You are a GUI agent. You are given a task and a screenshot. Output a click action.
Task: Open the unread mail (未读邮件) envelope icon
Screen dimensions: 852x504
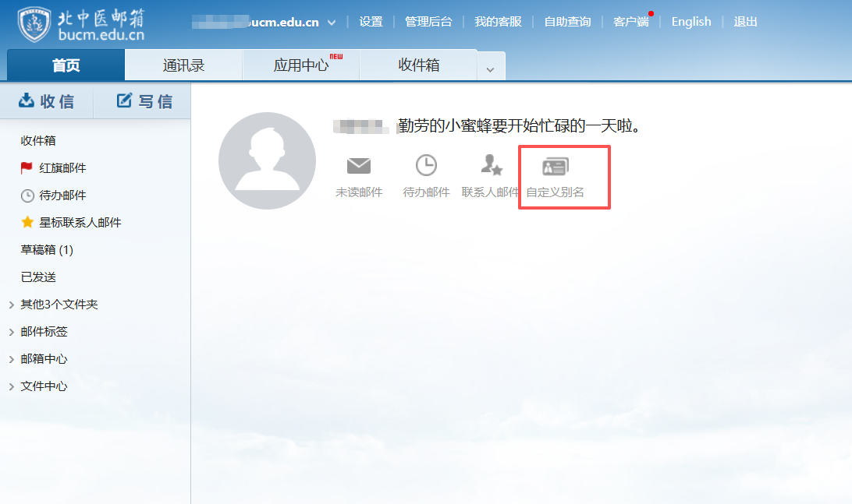(359, 166)
